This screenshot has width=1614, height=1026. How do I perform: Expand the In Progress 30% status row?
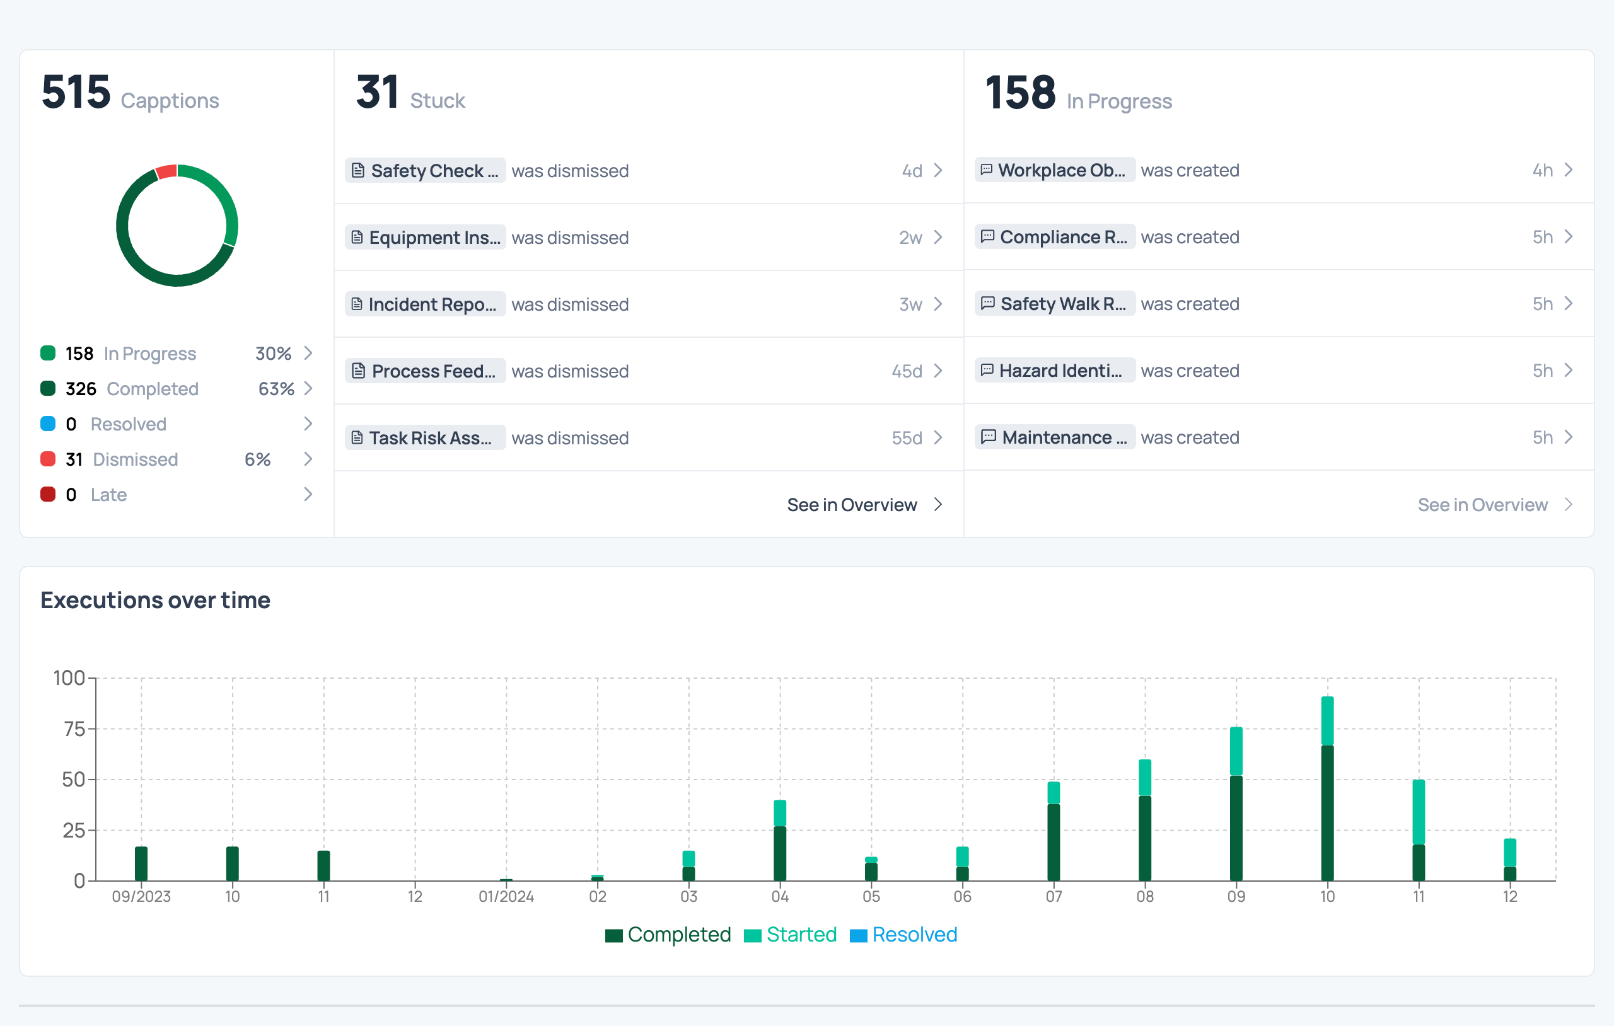[x=308, y=353]
